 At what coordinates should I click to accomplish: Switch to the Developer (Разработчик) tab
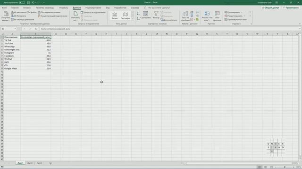(120, 8)
